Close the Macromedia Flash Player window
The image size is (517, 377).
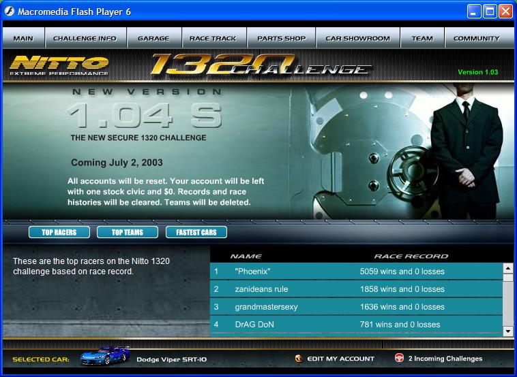click(505, 12)
